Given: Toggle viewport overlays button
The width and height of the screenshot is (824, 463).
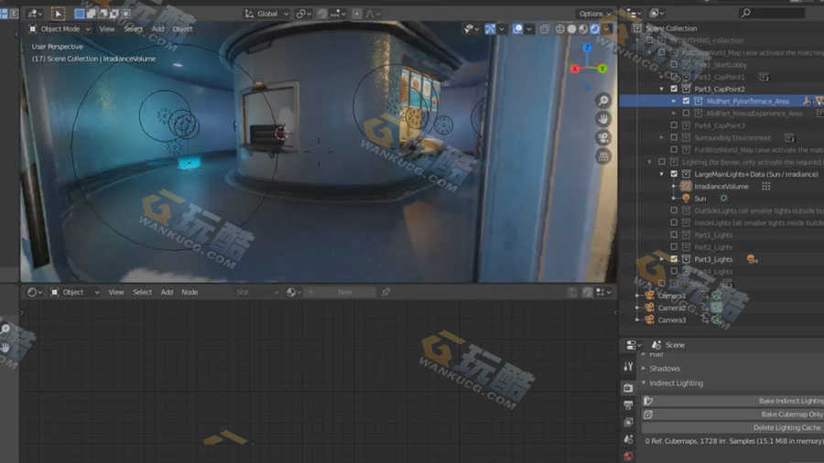Looking at the screenshot, I should click(x=517, y=29).
